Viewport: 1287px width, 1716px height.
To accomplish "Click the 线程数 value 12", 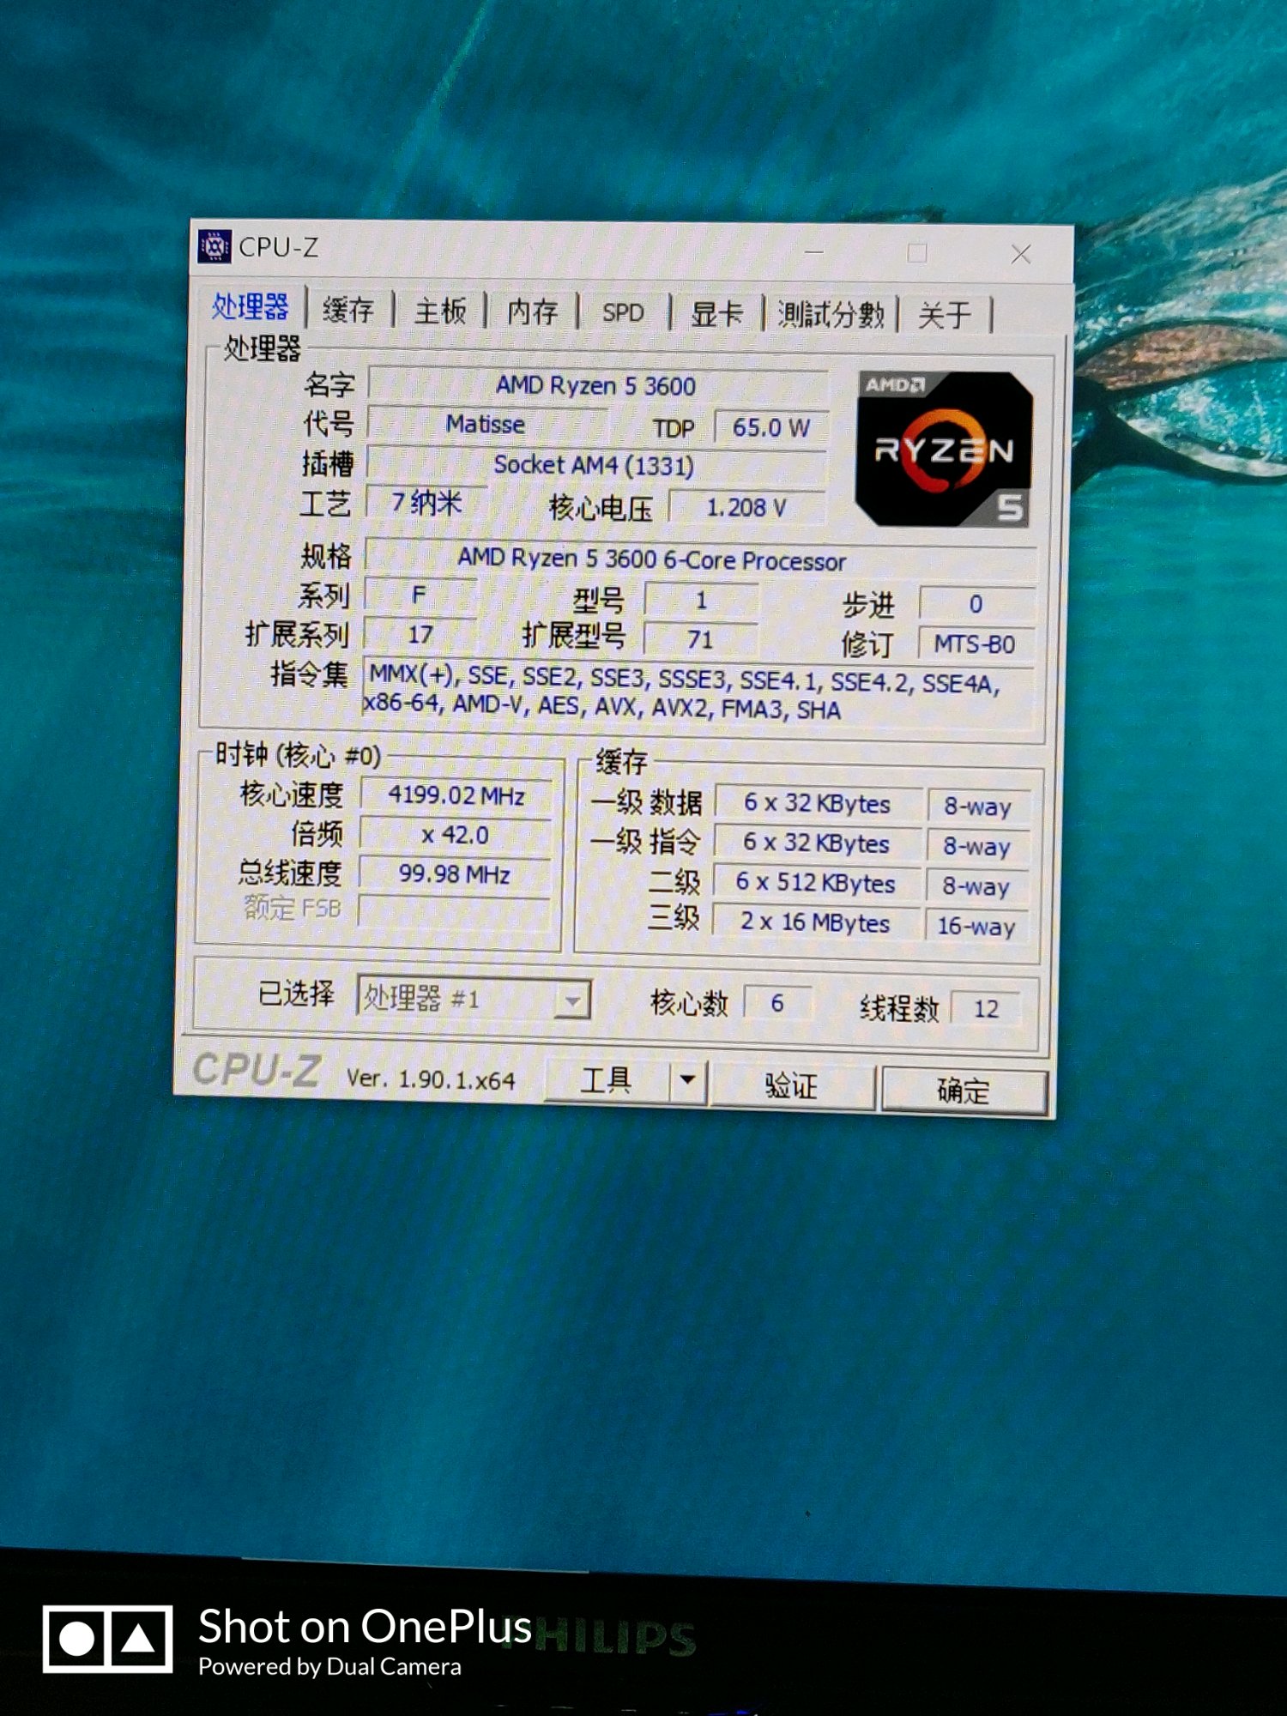I will [x=986, y=1008].
